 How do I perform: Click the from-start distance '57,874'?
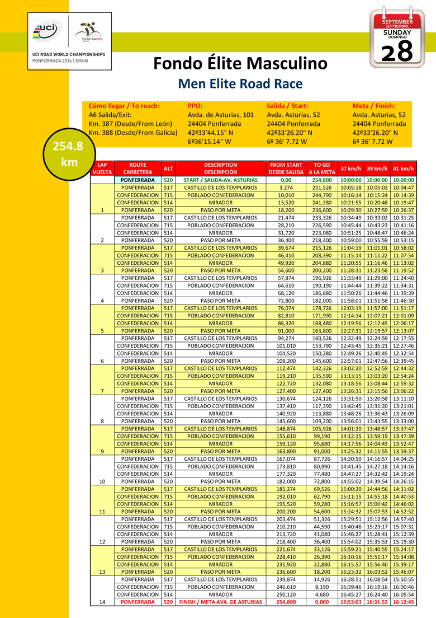coord(286,278)
